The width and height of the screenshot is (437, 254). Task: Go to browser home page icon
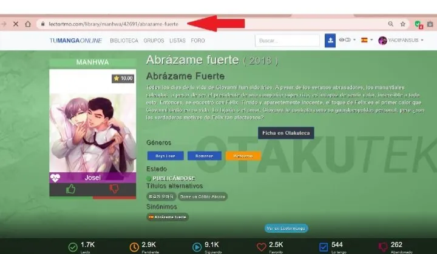[x=28, y=24]
